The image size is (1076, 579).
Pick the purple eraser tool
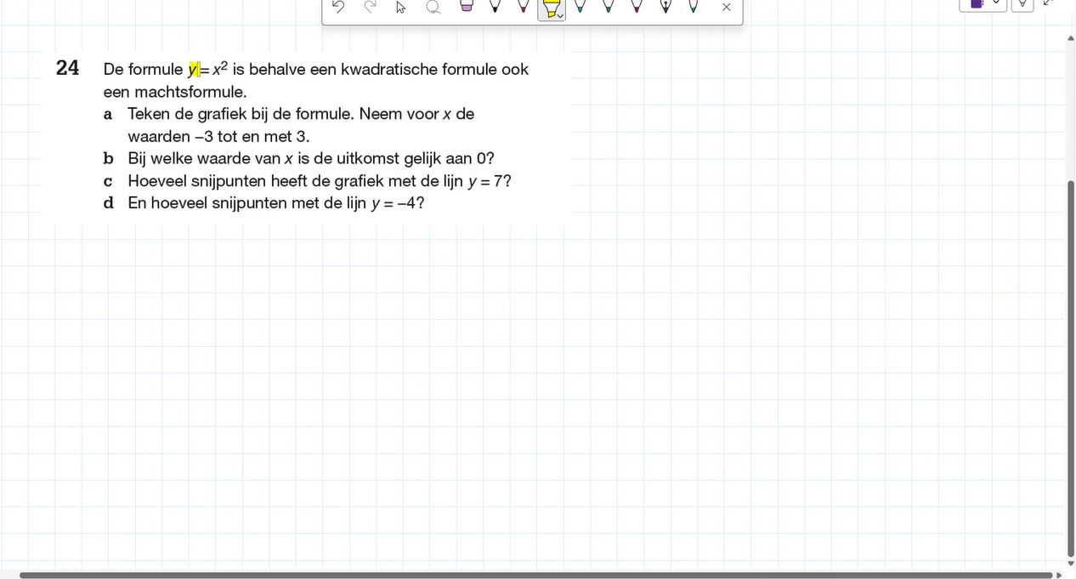click(x=467, y=6)
